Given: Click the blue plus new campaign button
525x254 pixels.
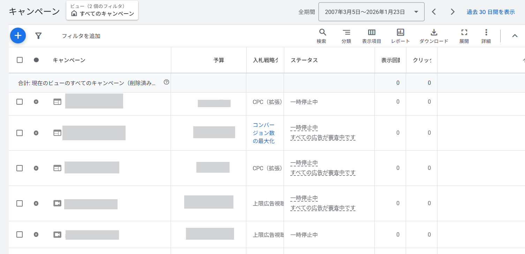Looking at the screenshot, I should (18, 36).
